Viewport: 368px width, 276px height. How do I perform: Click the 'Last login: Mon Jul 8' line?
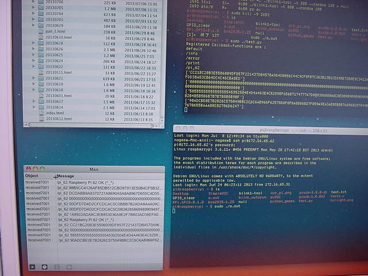(221, 136)
